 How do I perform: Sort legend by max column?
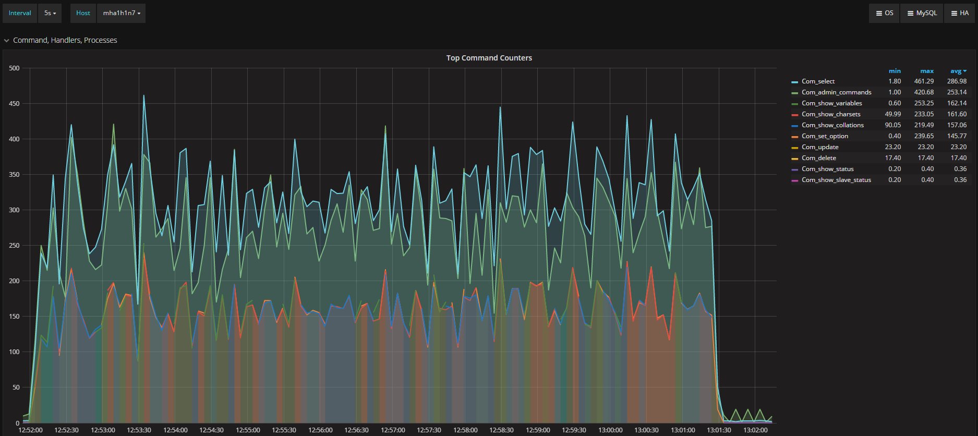[926, 71]
